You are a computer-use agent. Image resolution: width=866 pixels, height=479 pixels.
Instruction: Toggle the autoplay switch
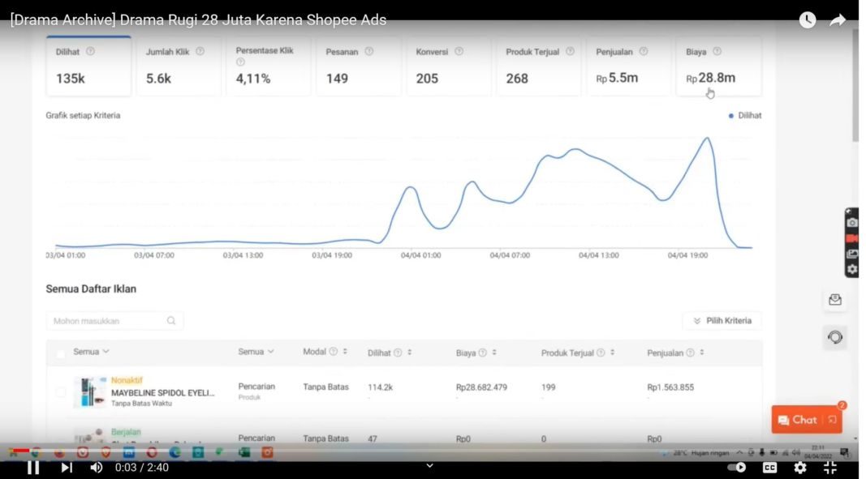coord(737,468)
